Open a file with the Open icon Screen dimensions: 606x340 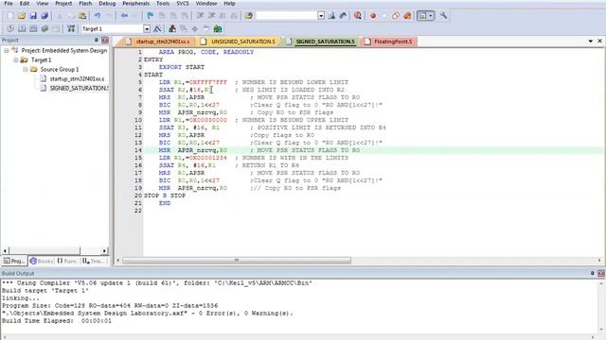click(x=22, y=16)
